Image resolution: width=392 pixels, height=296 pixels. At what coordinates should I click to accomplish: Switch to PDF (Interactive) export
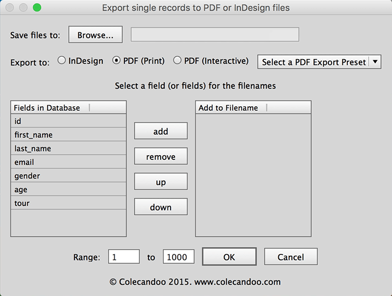click(176, 61)
